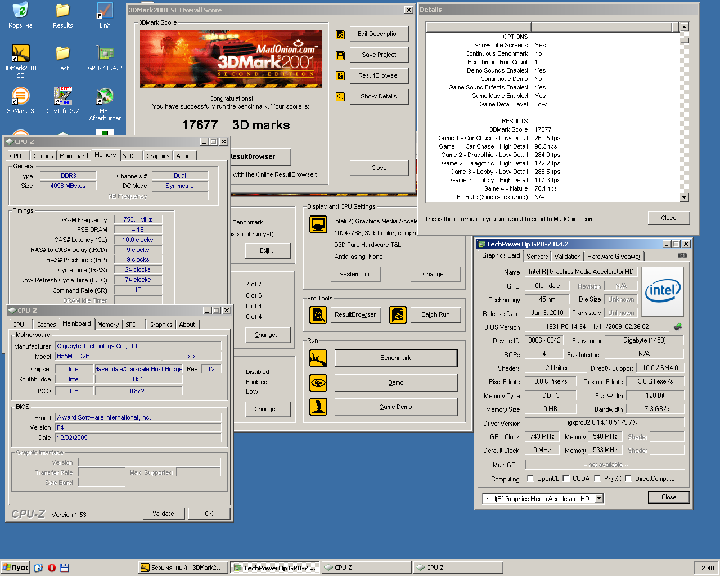Close the Details window using Close button
720x576 pixels.
669,218
